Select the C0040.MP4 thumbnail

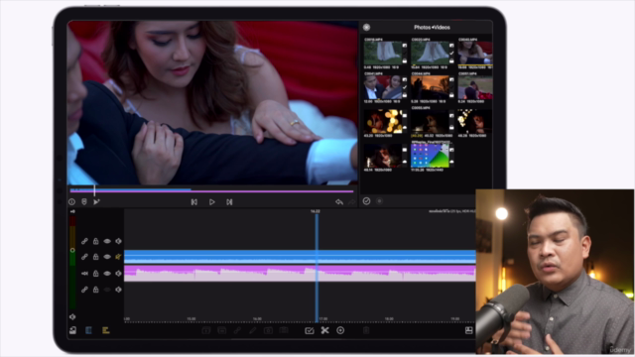coord(475,53)
